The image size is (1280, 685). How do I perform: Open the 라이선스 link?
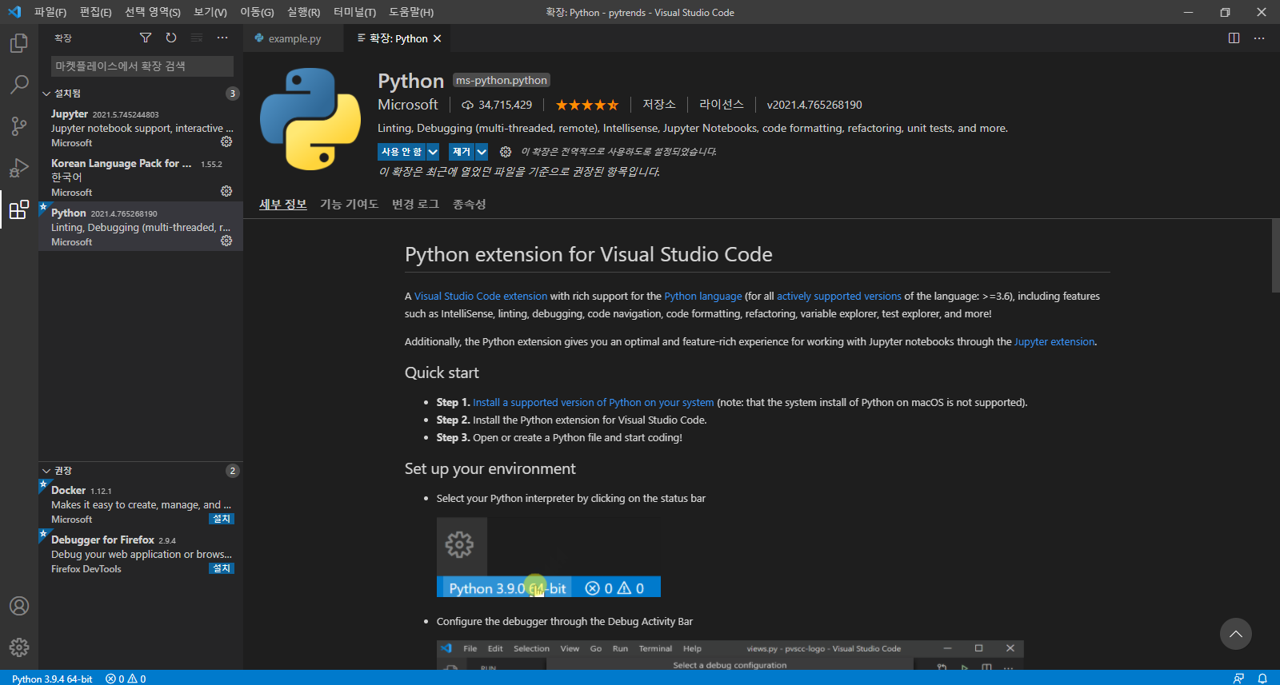point(722,105)
